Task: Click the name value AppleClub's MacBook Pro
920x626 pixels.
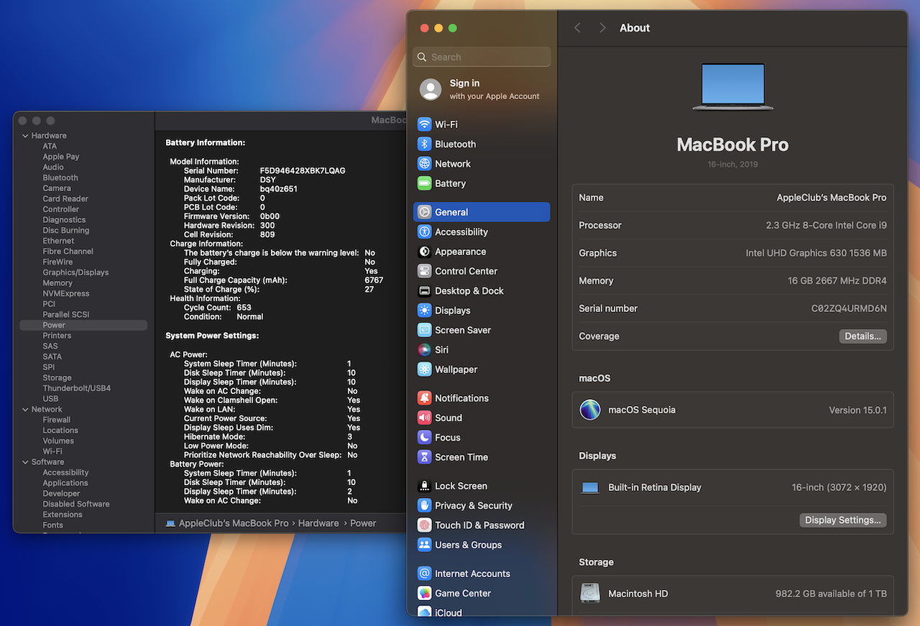Action: pos(832,198)
